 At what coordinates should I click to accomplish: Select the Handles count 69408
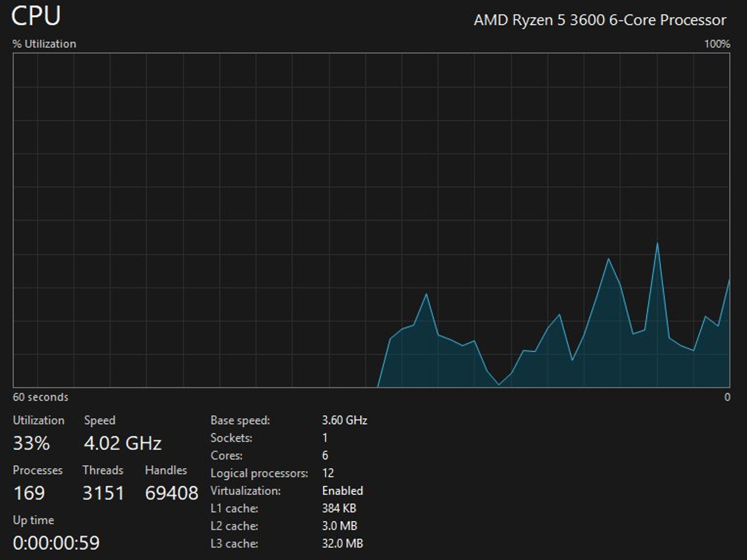point(171,493)
